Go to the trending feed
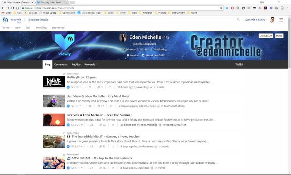291x175 pixels. pyautogui.click(x=41, y=28)
